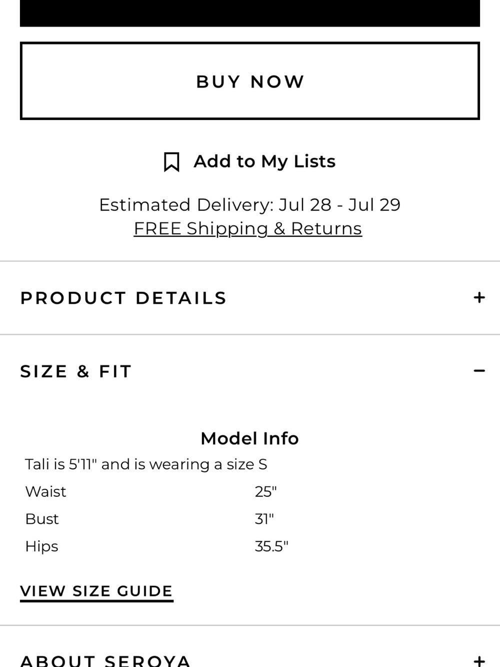This screenshot has width=500, height=667.
Task: Open the ABOUT SEROYA section heading
Action: click(105, 660)
